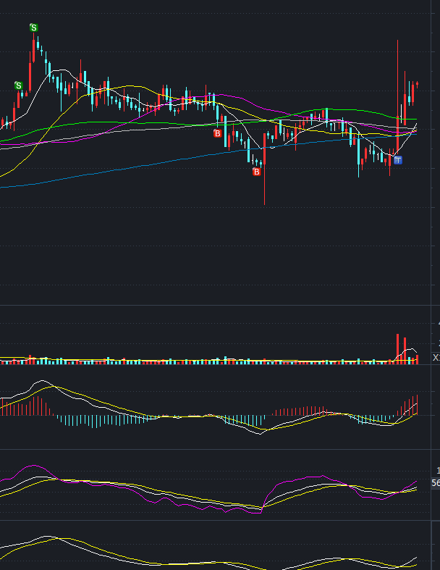Click the blue T marker near the recent breakout
This screenshot has width=440, height=570.
(398, 160)
